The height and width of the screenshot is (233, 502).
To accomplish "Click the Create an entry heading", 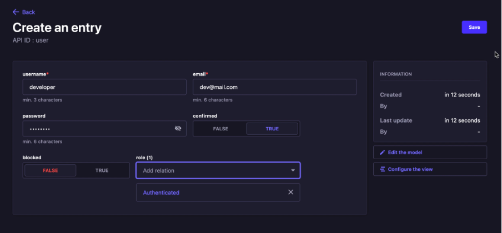I will pyautogui.click(x=57, y=27).
